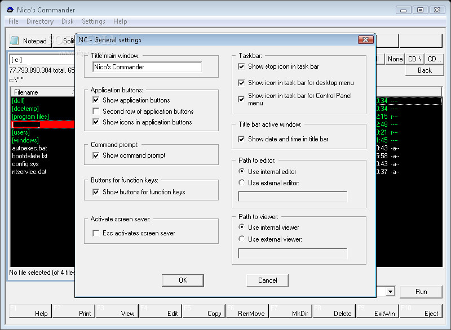This screenshot has height=330, width=451.
Task: Click the external editor path field
Action: coord(293,197)
